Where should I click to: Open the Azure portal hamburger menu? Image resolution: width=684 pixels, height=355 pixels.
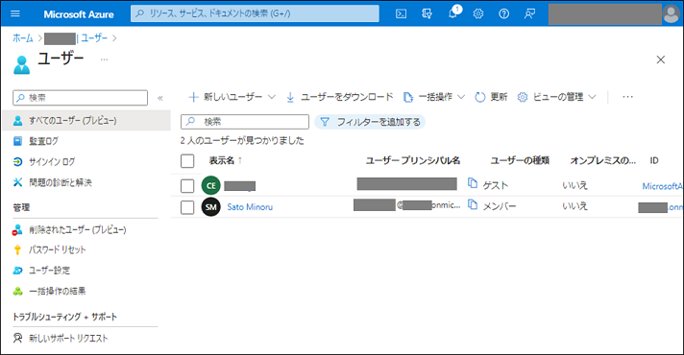pos(15,14)
